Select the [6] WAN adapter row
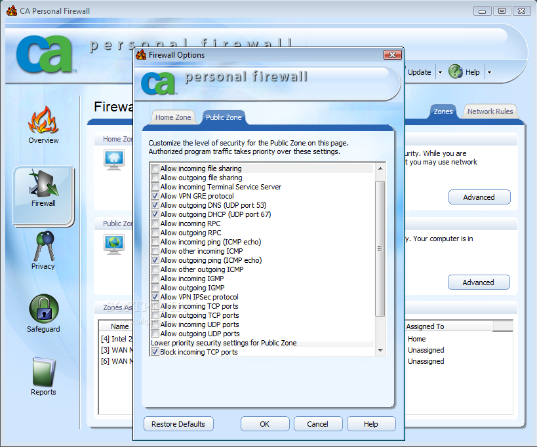This screenshot has width=537, height=447. (117, 361)
